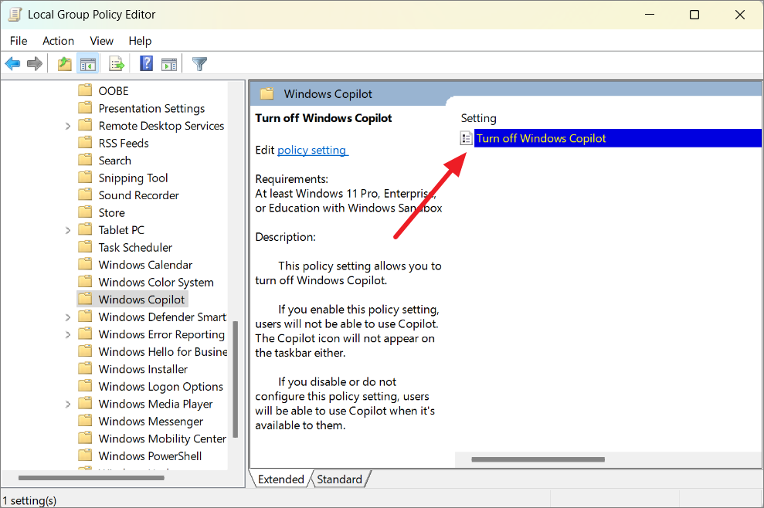Click the settings list horizontal scrollbar thumb
Screen dimensions: 764x508
[x=538, y=459]
